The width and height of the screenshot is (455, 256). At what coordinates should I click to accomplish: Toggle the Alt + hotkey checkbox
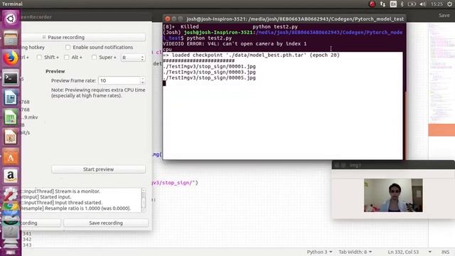pos(66,57)
